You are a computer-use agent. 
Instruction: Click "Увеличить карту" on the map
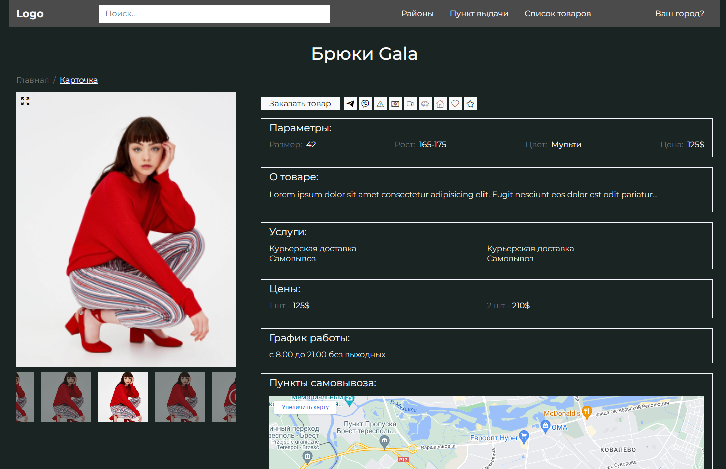(305, 407)
